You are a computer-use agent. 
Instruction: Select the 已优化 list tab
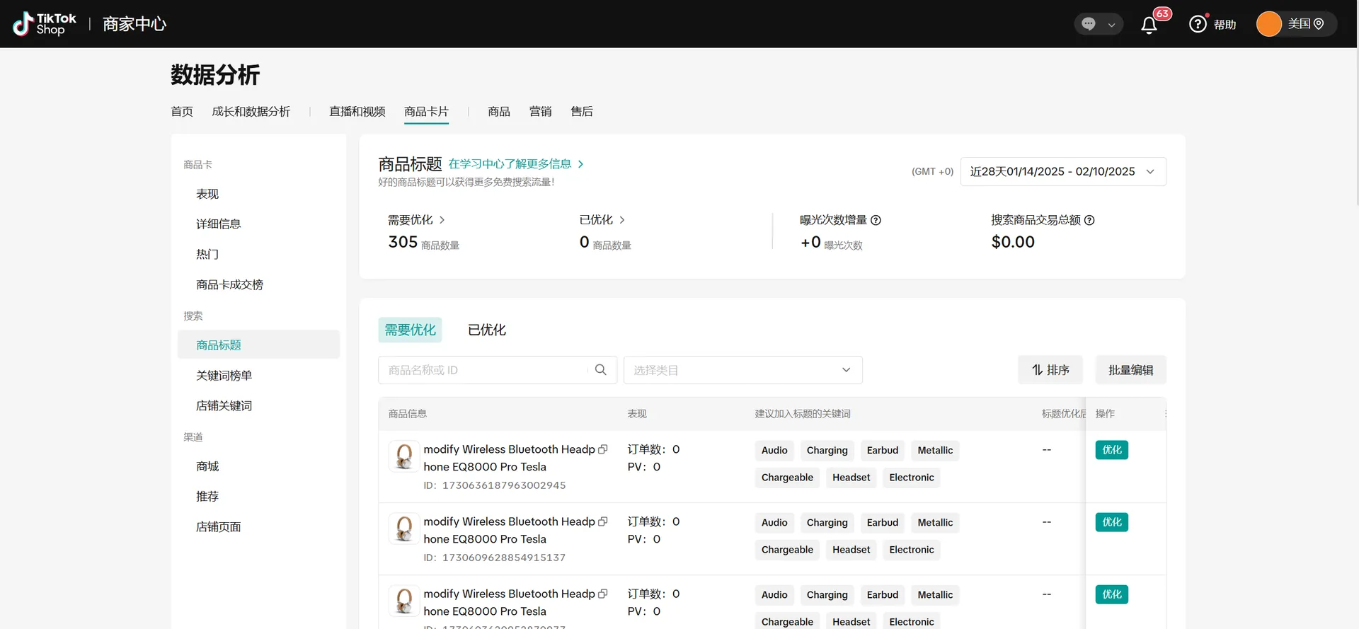coord(487,330)
